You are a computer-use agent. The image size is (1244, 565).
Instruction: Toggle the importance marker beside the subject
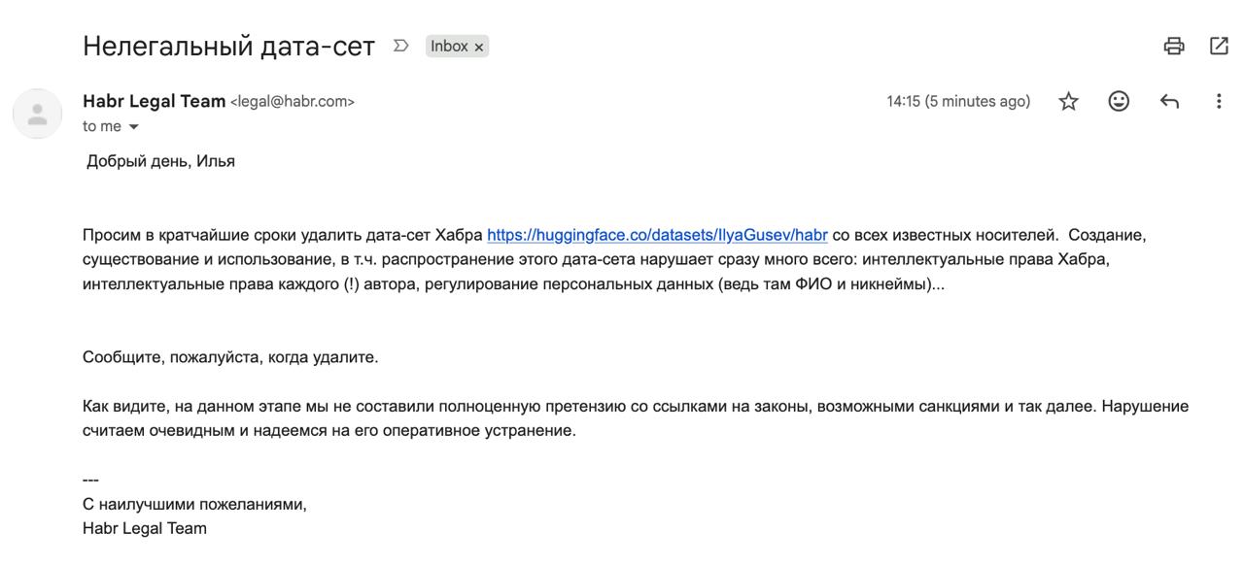[x=400, y=46]
